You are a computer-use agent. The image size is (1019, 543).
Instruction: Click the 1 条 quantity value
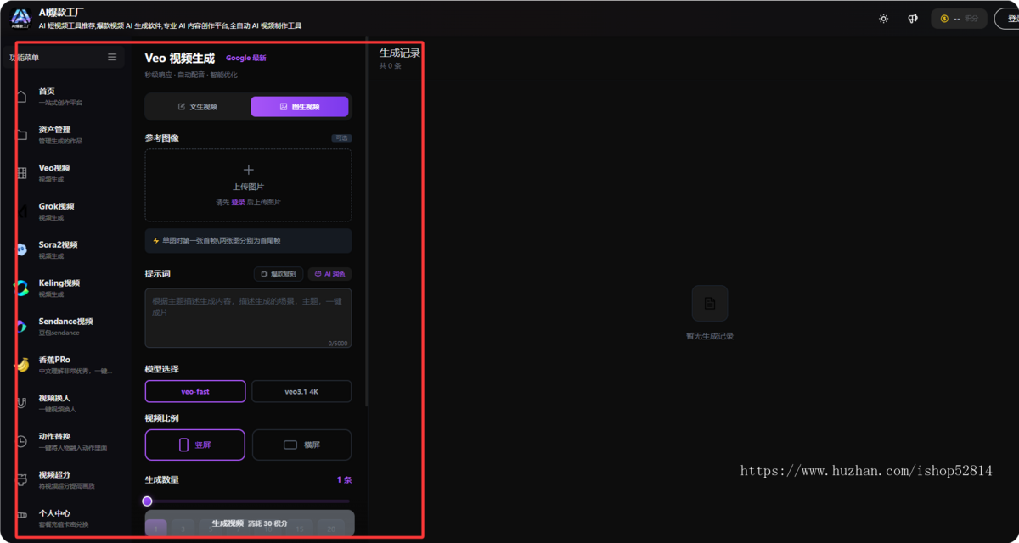(344, 480)
